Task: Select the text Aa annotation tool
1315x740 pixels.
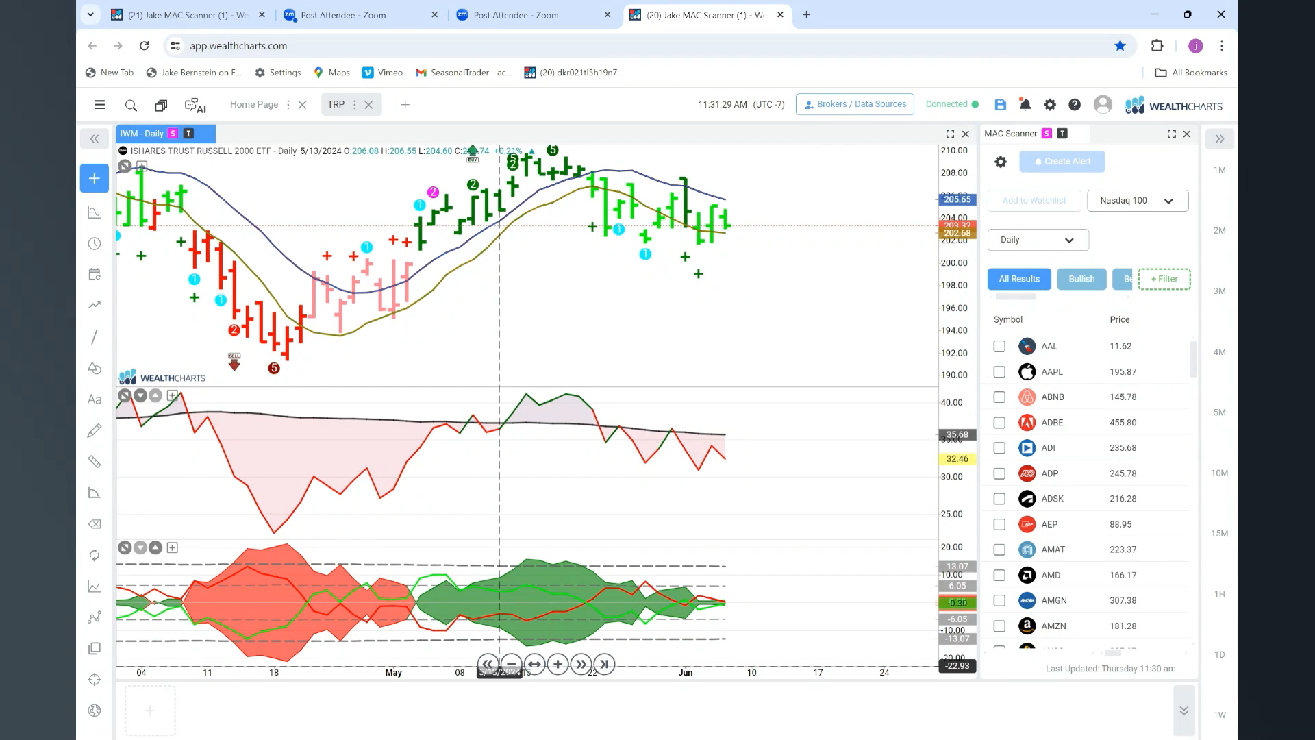Action: 95,399
